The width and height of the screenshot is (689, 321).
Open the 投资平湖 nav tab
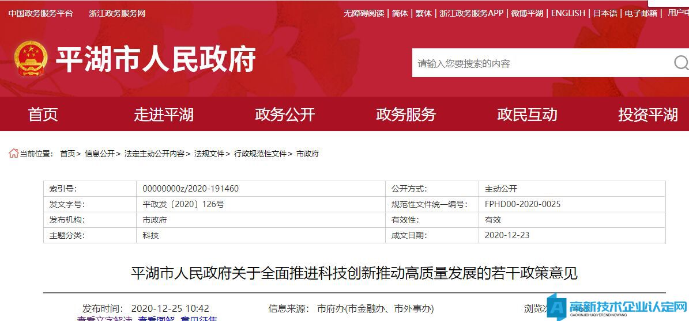click(x=648, y=114)
